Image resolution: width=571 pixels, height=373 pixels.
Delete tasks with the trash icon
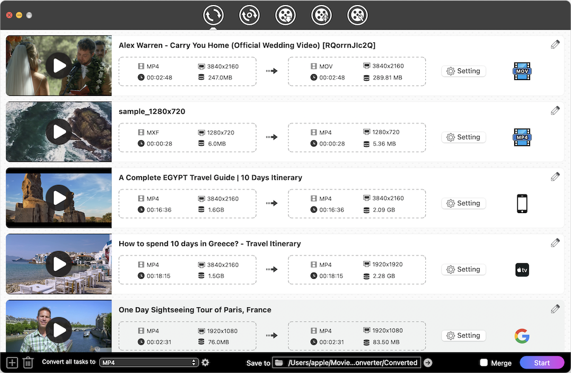[28, 363]
